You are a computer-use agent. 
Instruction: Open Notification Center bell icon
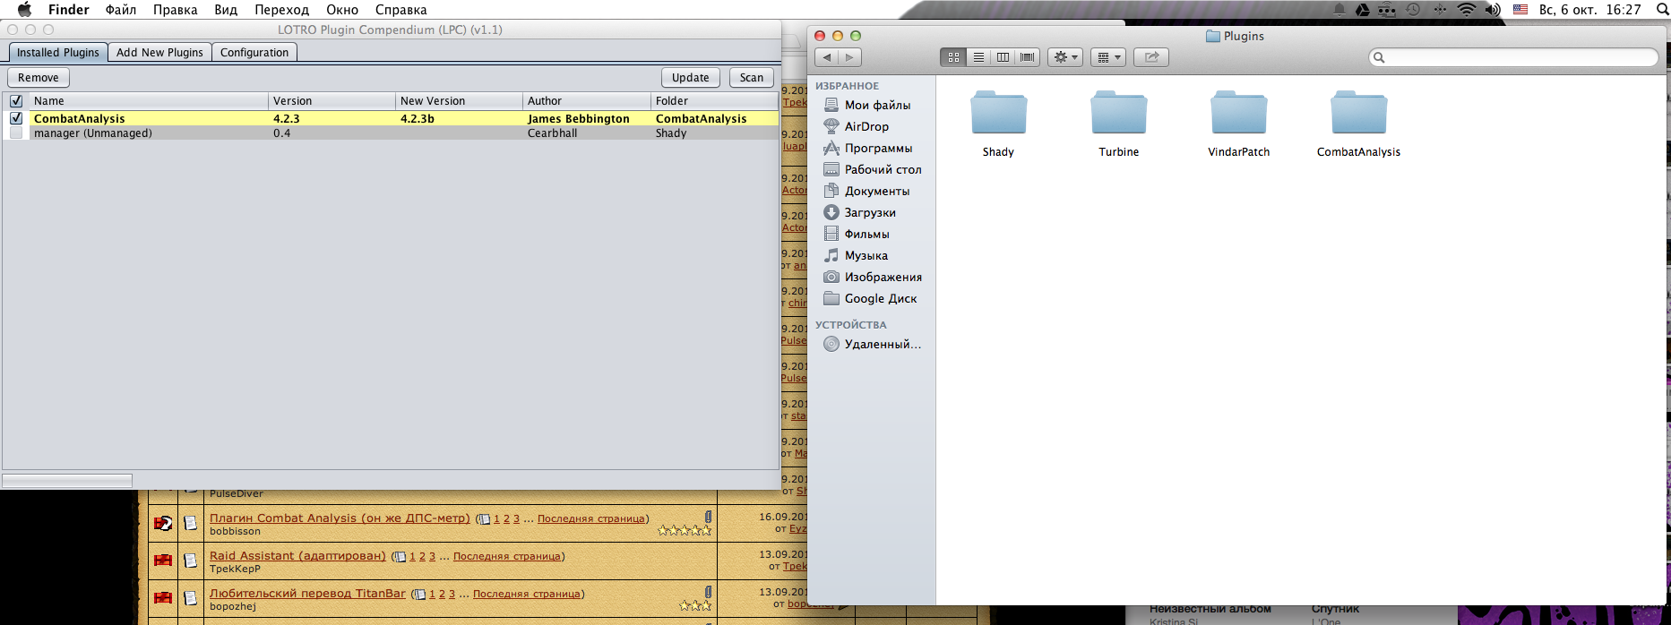(x=1339, y=10)
